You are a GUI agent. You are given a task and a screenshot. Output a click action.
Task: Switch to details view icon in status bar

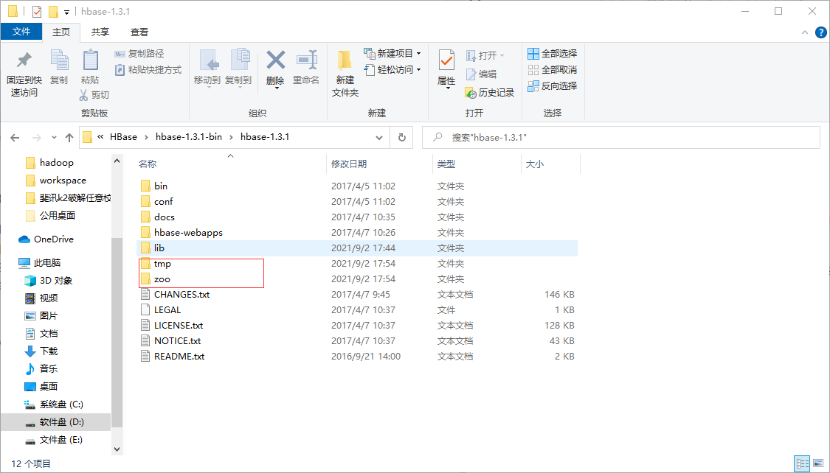point(803,463)
